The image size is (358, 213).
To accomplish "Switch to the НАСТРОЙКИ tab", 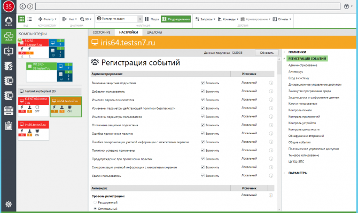I will (x=129, y=32).
